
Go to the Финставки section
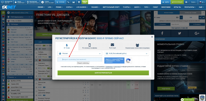tap(166, 7)
